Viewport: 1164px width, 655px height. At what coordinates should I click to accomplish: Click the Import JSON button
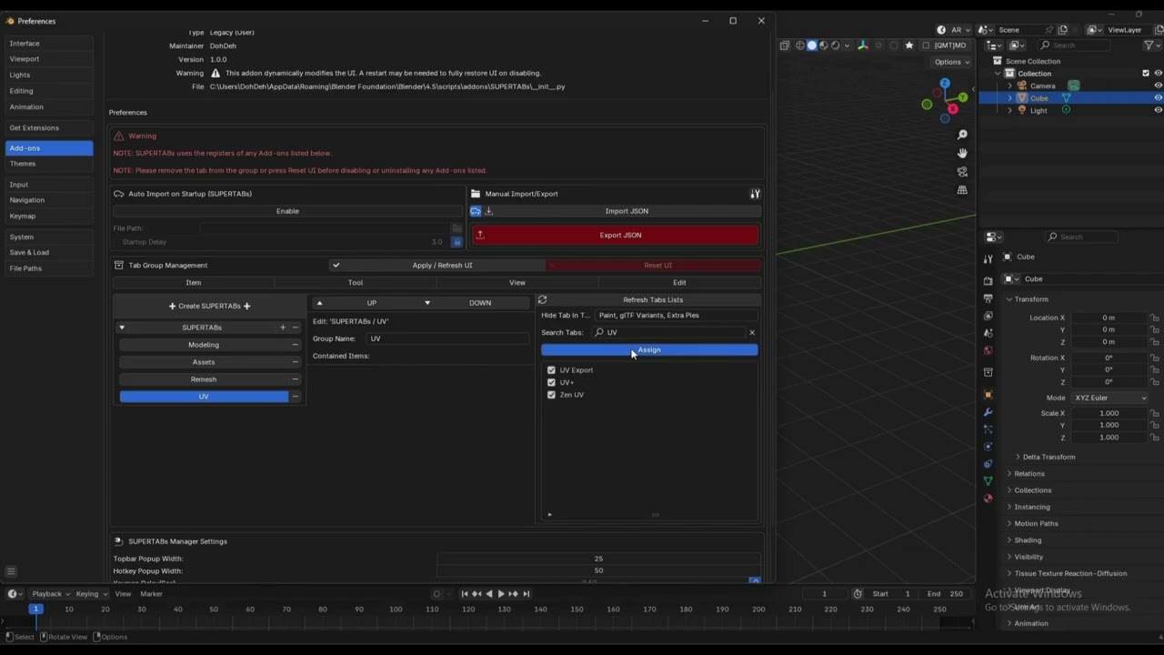coord(627,211)
